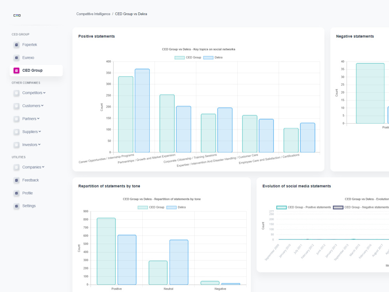Viewport: 389px width, 292px height.
Task: Toggle CED Group - Negative statements legend
Action: coord(361,207)
